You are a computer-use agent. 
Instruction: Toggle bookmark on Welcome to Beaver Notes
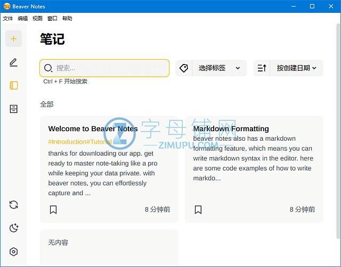point(53,209)
